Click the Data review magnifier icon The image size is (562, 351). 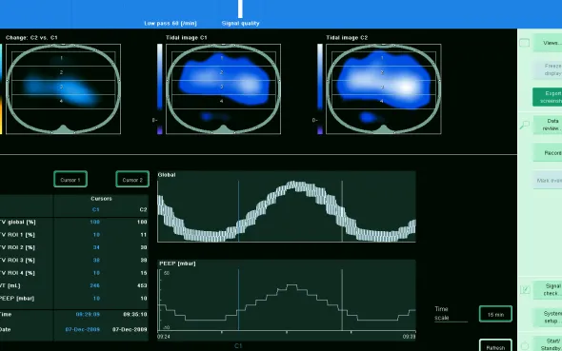(524, 125)
